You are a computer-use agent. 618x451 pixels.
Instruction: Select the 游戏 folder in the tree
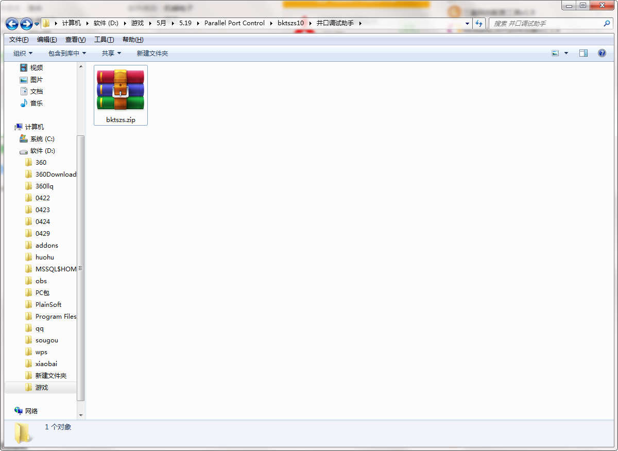40,387
